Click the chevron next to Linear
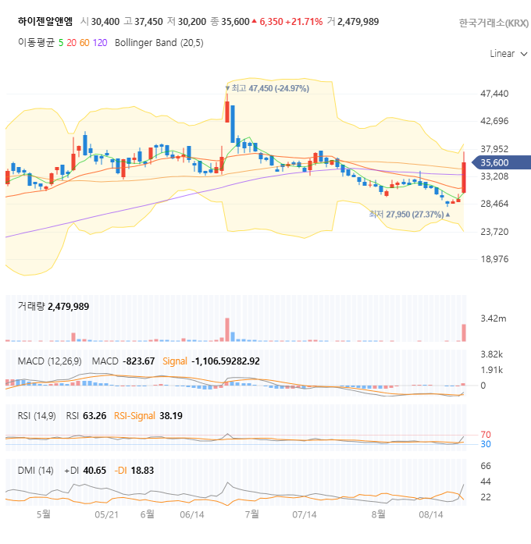Viewport: 531px width, 544px height. click(524, 54)
